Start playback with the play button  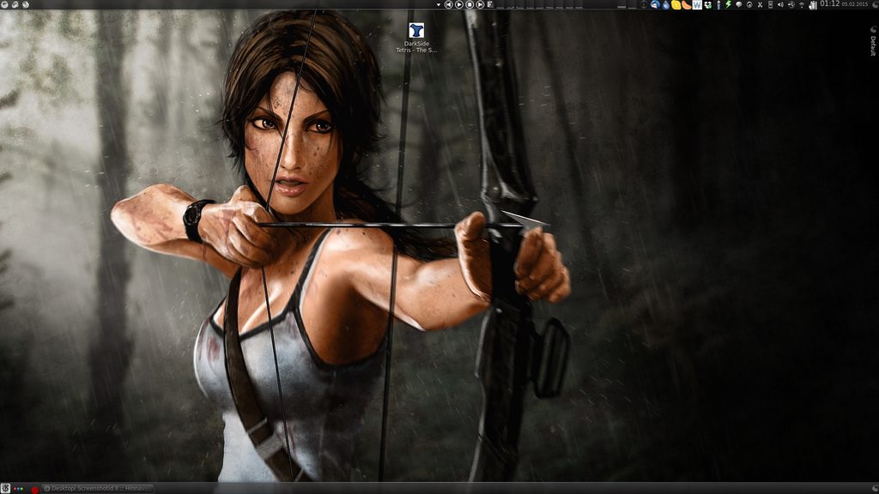coord(459,4)
